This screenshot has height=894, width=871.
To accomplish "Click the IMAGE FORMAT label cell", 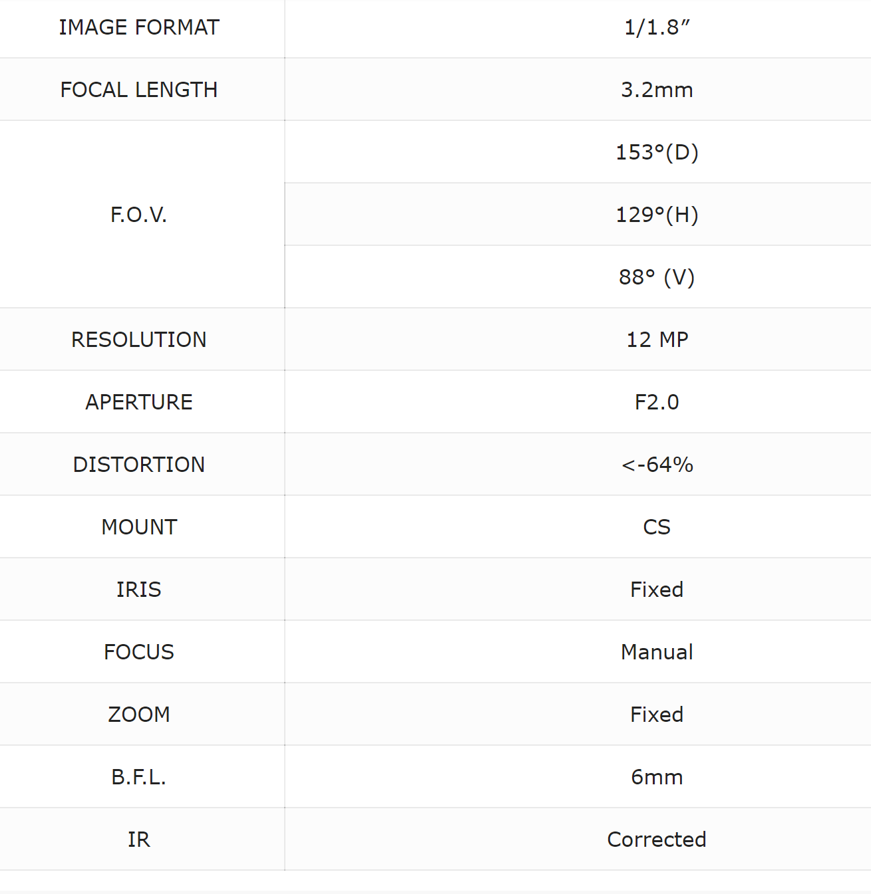I will pos(139,27).
